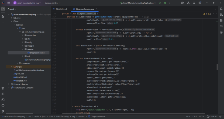Select postman_collection.json file in tree

coord(29,70)
